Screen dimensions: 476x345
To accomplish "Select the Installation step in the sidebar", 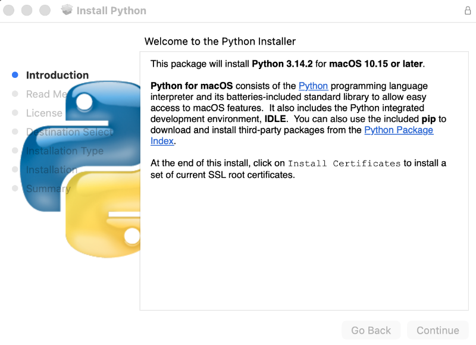I will tap(52, 170).
